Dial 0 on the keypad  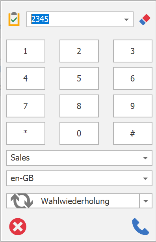click(x=79, y=133)
